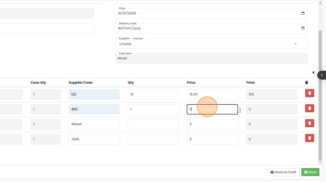Expand the side panel chevron tab
The width and height of the screenshot is (326, 182).
tap(322, 75)
